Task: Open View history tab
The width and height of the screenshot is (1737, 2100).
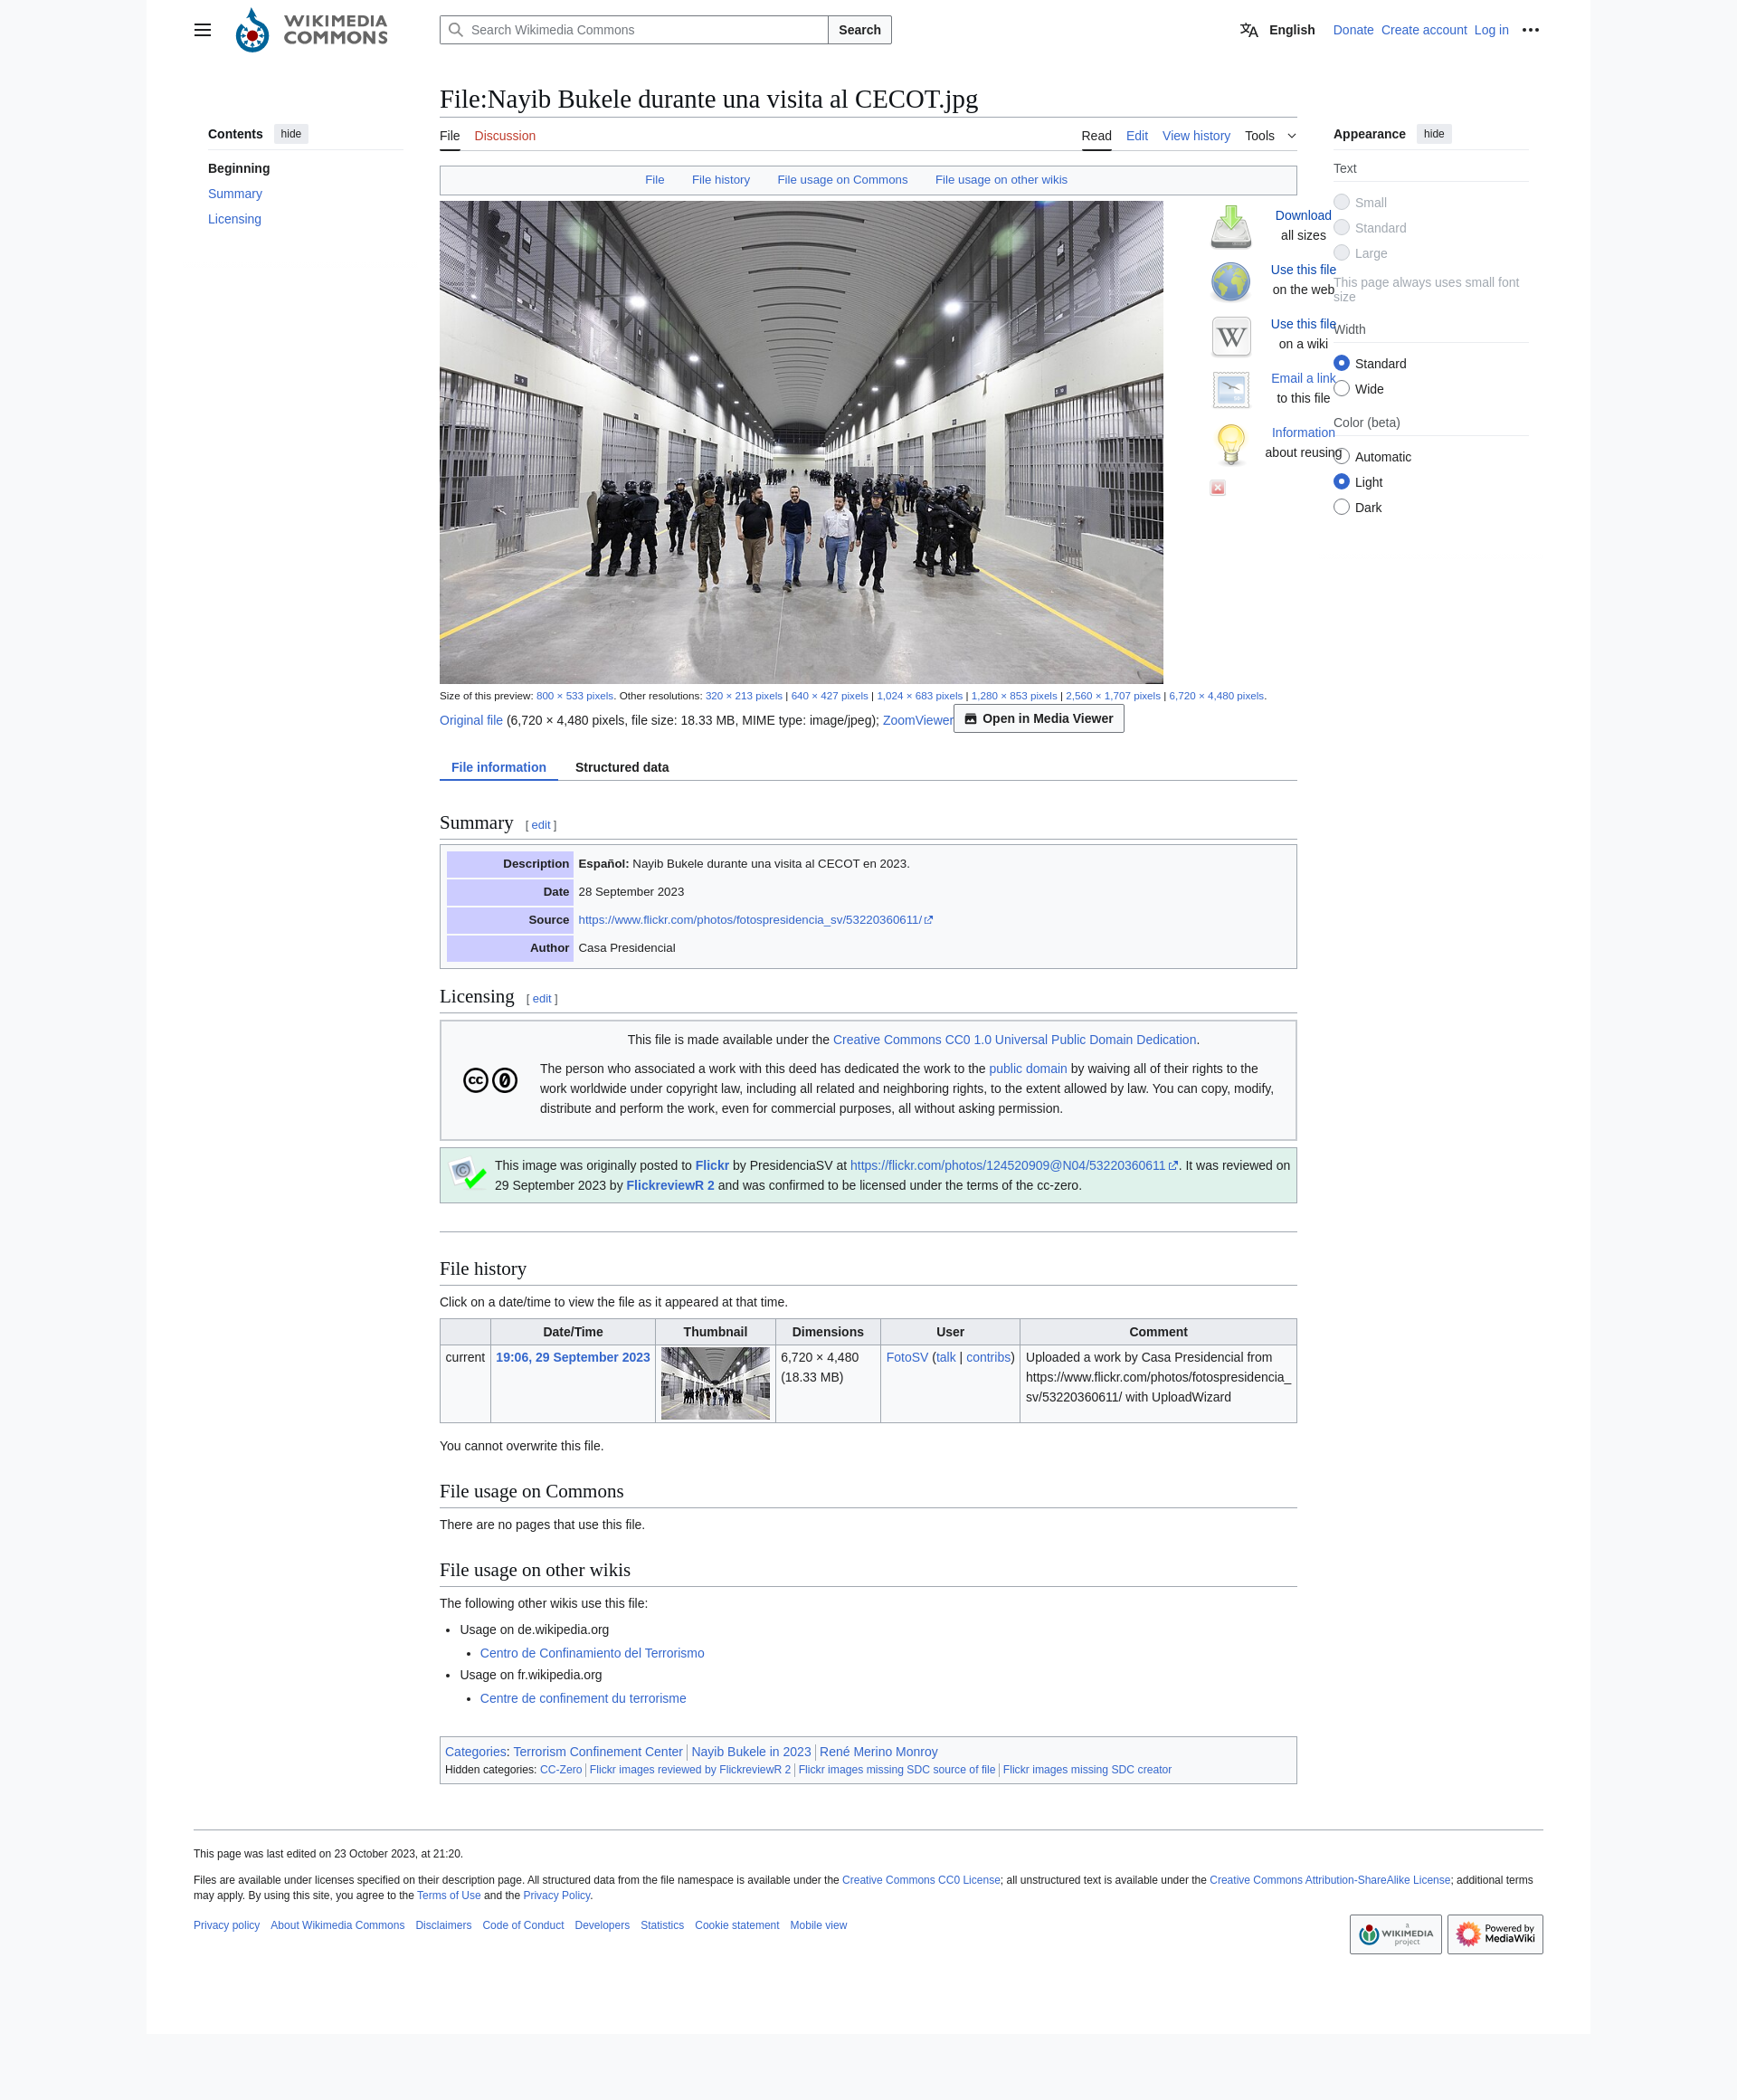Action: pos(1195,136)
